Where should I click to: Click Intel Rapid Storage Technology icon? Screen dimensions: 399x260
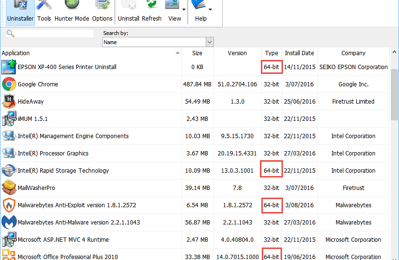[9, 170]
